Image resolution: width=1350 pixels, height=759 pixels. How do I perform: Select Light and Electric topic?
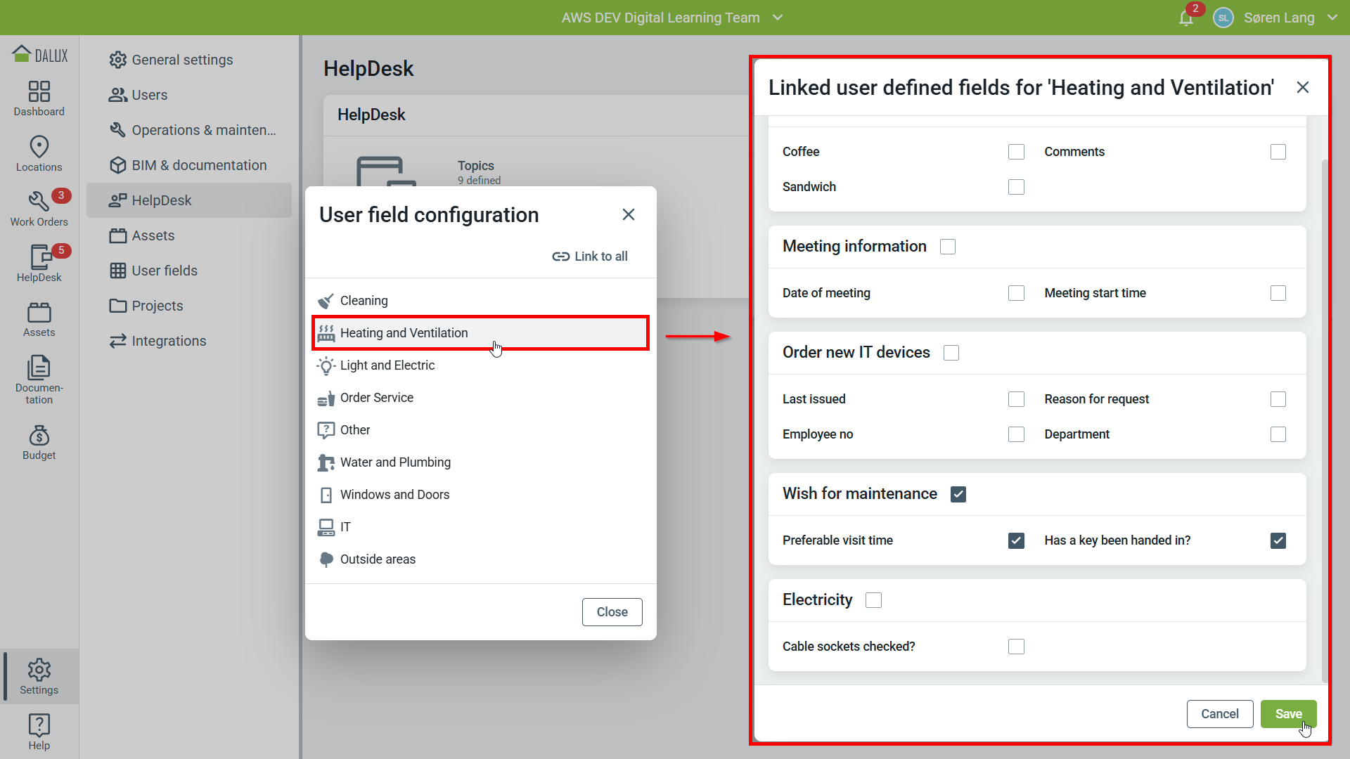387,365
